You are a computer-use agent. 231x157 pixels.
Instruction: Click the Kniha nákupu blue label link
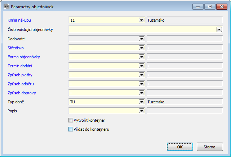[19, 20]
